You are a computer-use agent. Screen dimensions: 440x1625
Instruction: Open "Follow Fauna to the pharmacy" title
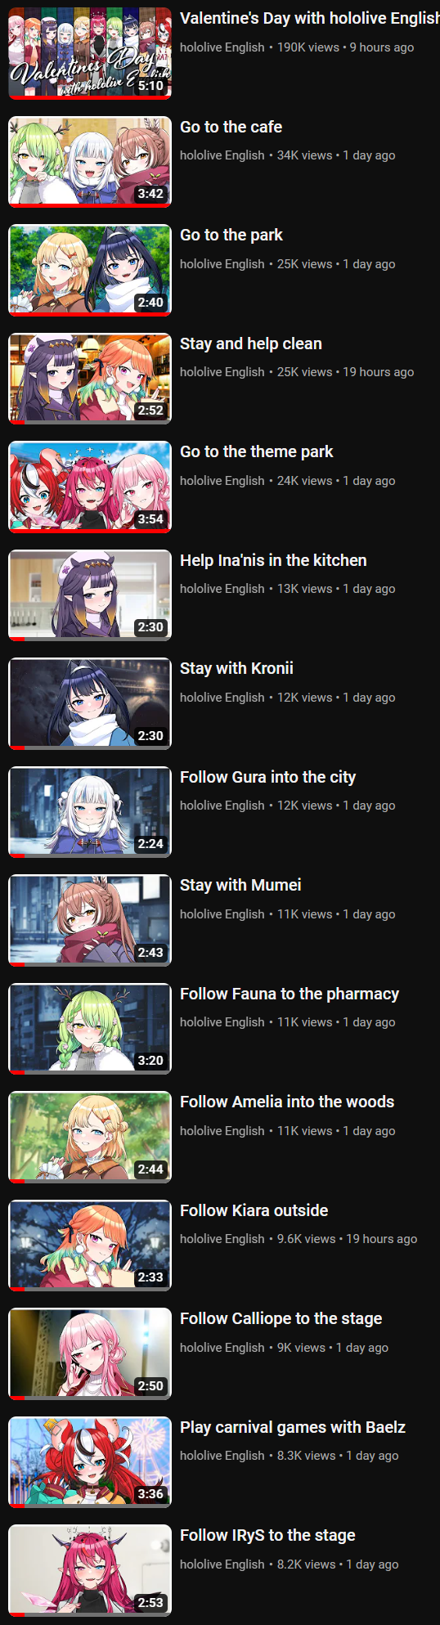290,994
